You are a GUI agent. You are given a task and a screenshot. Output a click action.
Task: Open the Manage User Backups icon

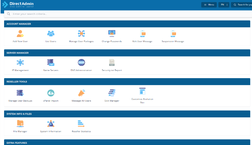pos(20,93)
